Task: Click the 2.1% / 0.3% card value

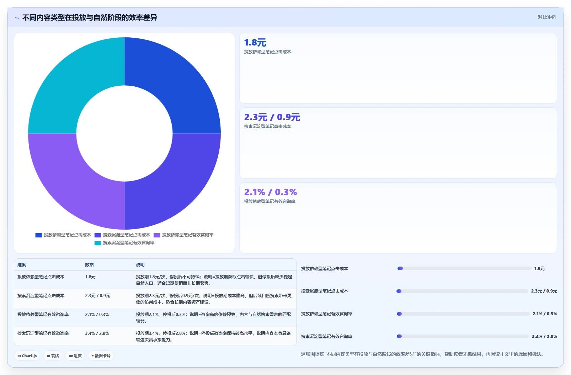Action: coord(270,192)
